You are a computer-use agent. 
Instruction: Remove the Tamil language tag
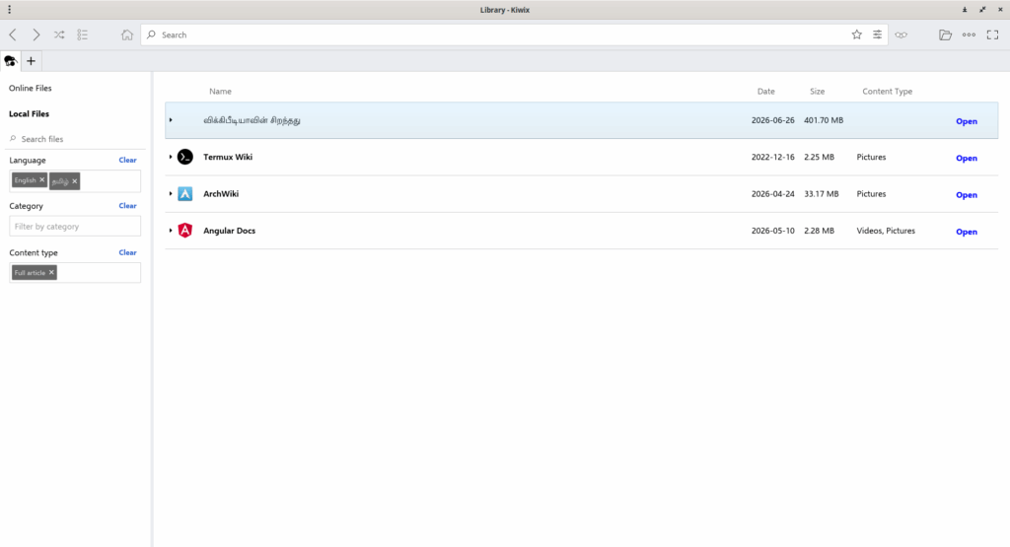point(75,181)
